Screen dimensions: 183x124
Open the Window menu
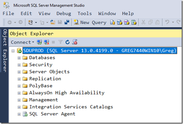point(107,13)
